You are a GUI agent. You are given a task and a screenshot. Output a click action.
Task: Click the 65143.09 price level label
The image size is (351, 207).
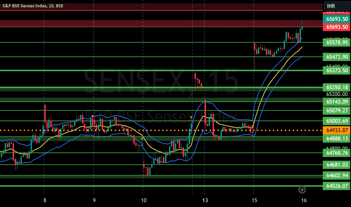[336, 102]
